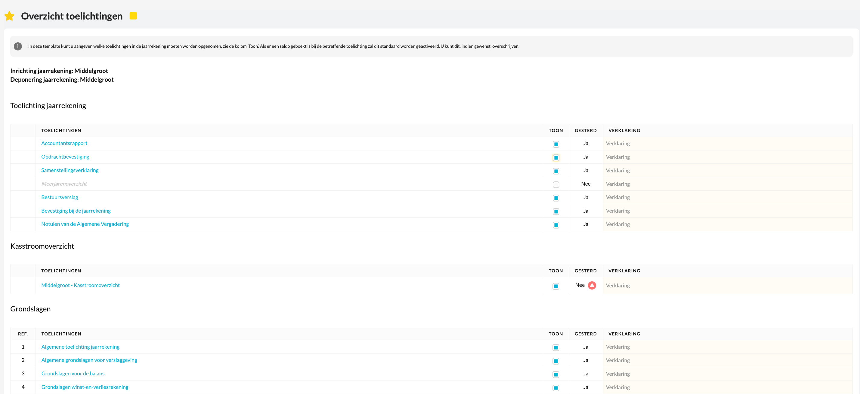This screenshot has height=394, width=860.
Task: Enable Toon checkbox for Meerjarenoverzicht
Action: [x=555, y=184]
